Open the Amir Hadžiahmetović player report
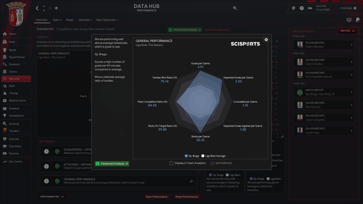The image size is (363, 204). pos(324,75)
